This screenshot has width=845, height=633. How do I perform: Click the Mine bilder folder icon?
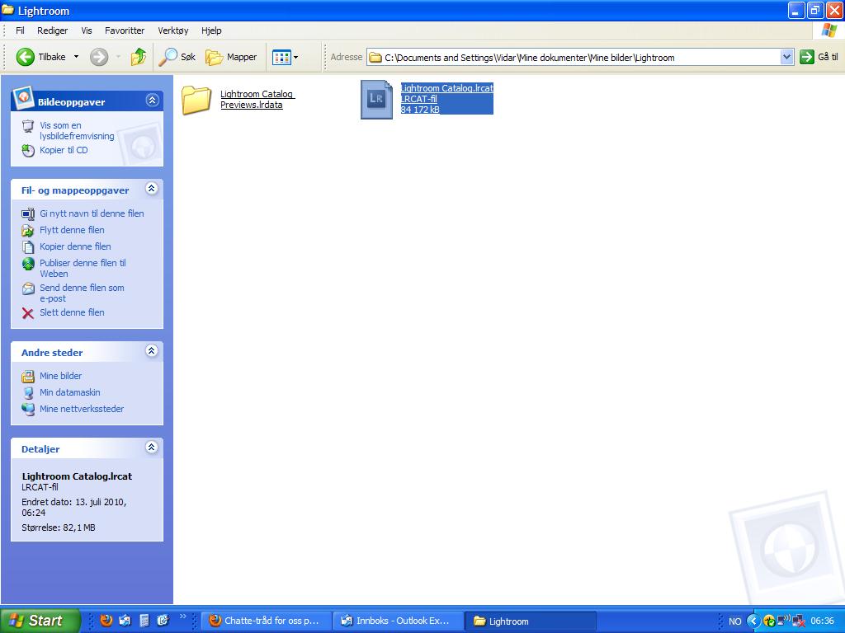[x=28, y=376]
